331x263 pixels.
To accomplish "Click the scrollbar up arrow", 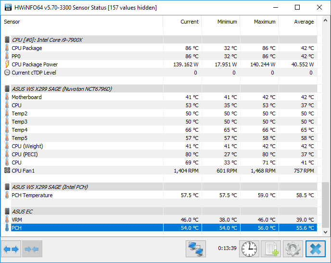I will [325, 21].
